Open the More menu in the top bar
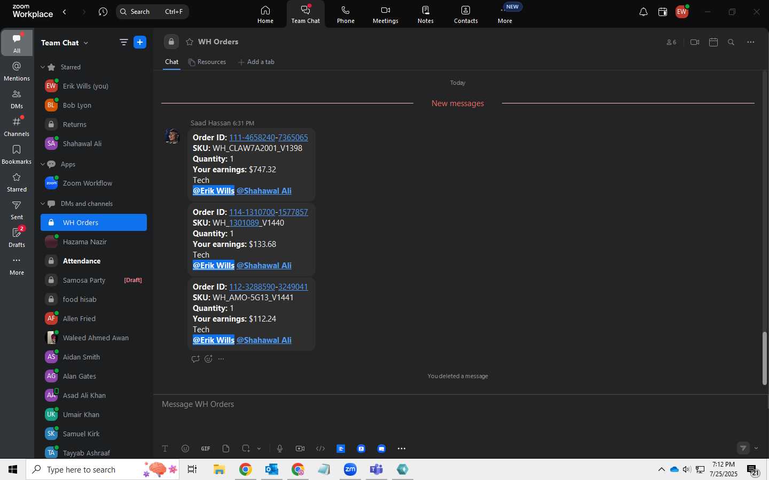 505,14
